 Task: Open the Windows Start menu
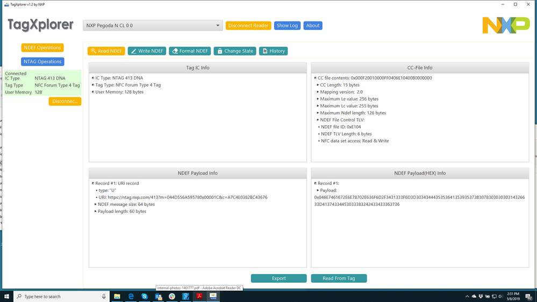(6, 297)
